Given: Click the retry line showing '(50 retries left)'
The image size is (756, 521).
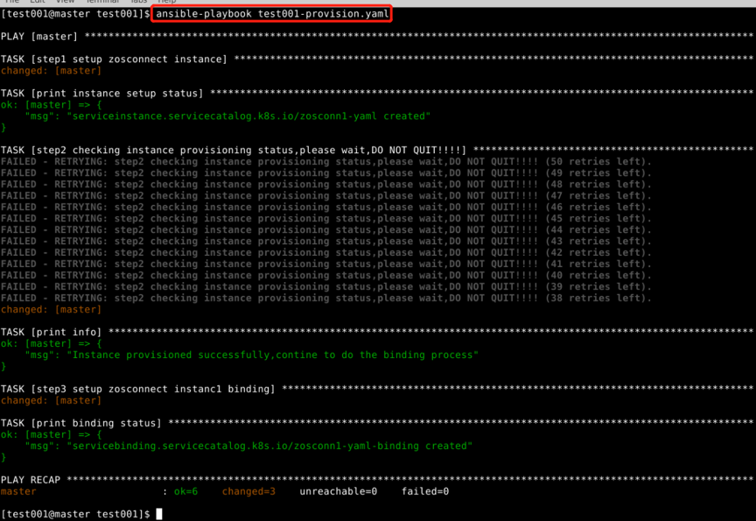Looking at the screenshot, I should point(325,162).
